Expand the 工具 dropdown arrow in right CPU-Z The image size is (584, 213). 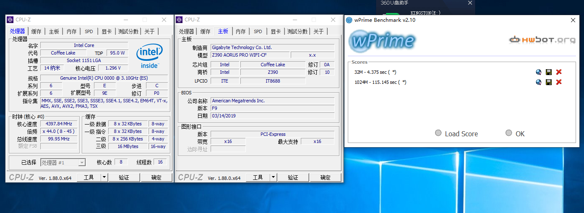(x=273, y=177)
